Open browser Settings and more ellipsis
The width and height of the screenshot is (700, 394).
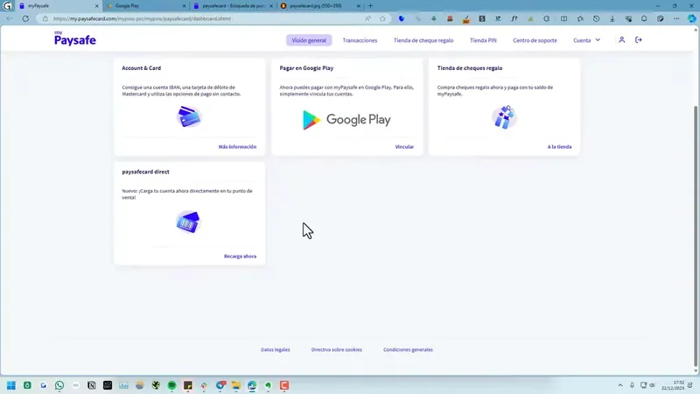[x=676, y=18]
